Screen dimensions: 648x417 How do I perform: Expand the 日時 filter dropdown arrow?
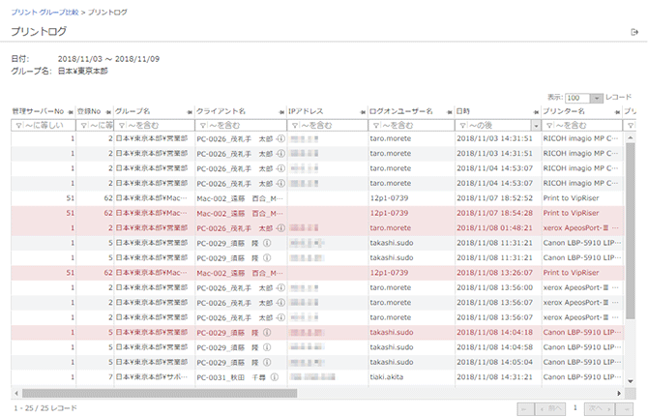click(535, 126)
